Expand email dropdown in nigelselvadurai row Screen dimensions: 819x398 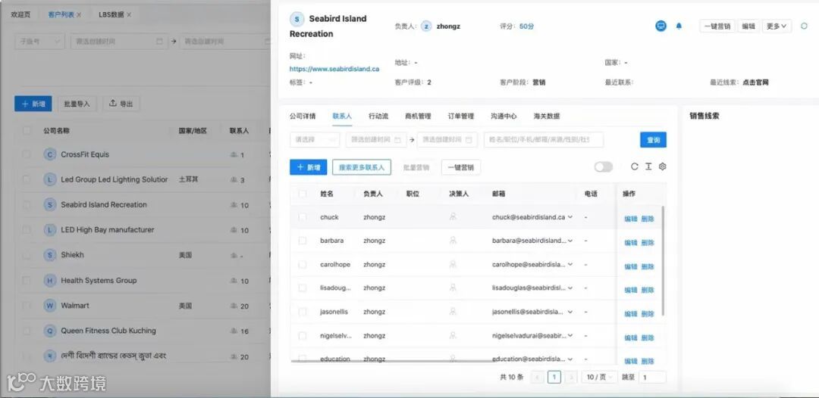coord(570,335)
